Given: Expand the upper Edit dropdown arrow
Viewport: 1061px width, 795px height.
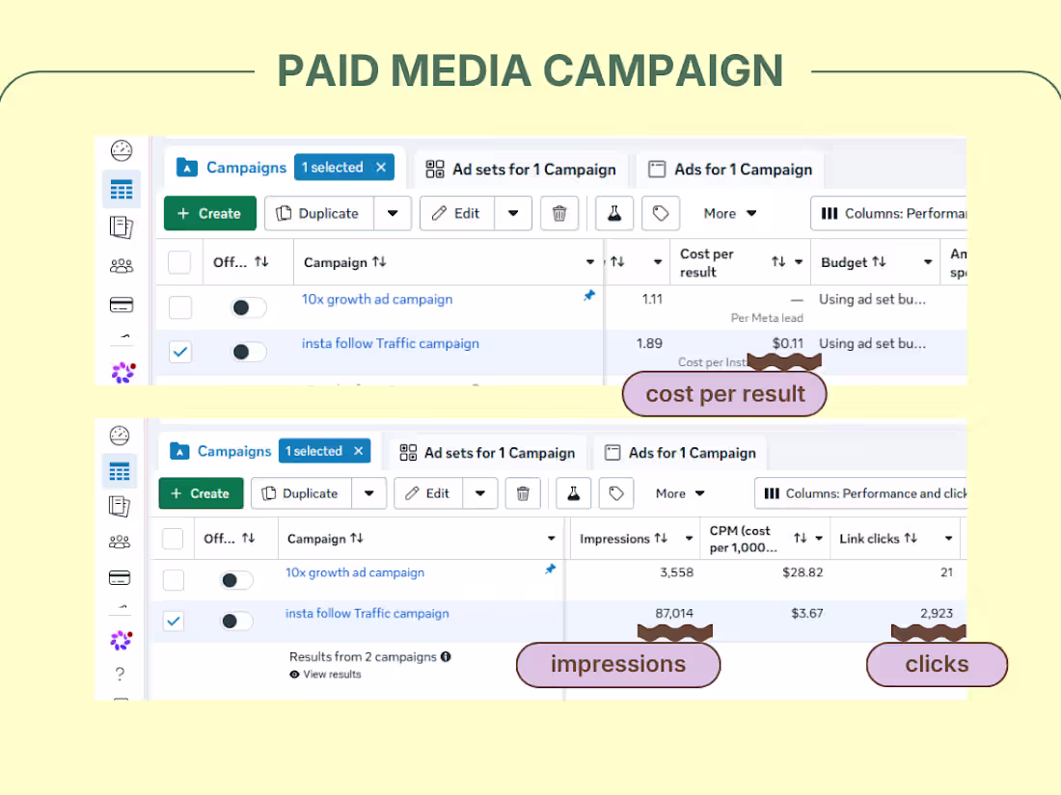Looking at the screenshot, I should [x=513, y=214].
